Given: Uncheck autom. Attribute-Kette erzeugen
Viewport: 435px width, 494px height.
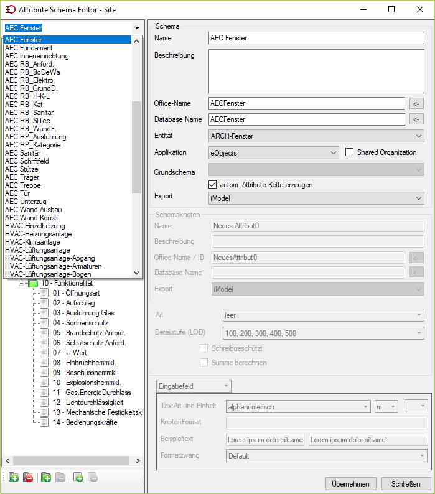Looking at the screenshot, I should click(x=212, y=185).
